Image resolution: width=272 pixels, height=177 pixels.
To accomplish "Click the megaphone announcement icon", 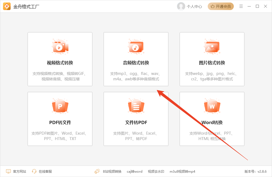I will (x=97, y=171).
